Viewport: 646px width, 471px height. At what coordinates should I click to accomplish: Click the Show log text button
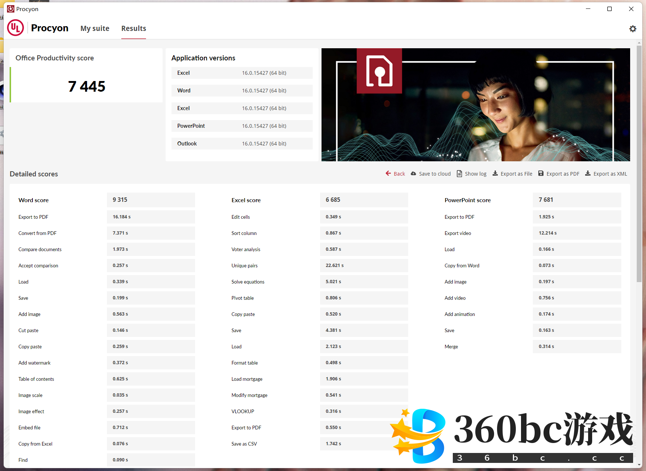pos(476,174)
